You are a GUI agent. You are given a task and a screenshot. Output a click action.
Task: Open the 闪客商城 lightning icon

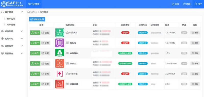(59, 74)
